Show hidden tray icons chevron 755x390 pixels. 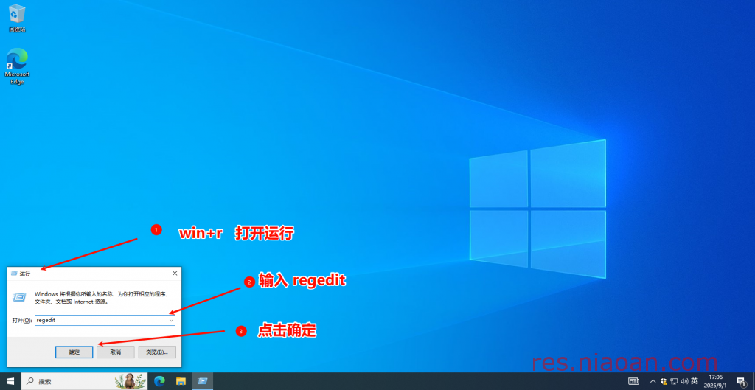[653, 381]
